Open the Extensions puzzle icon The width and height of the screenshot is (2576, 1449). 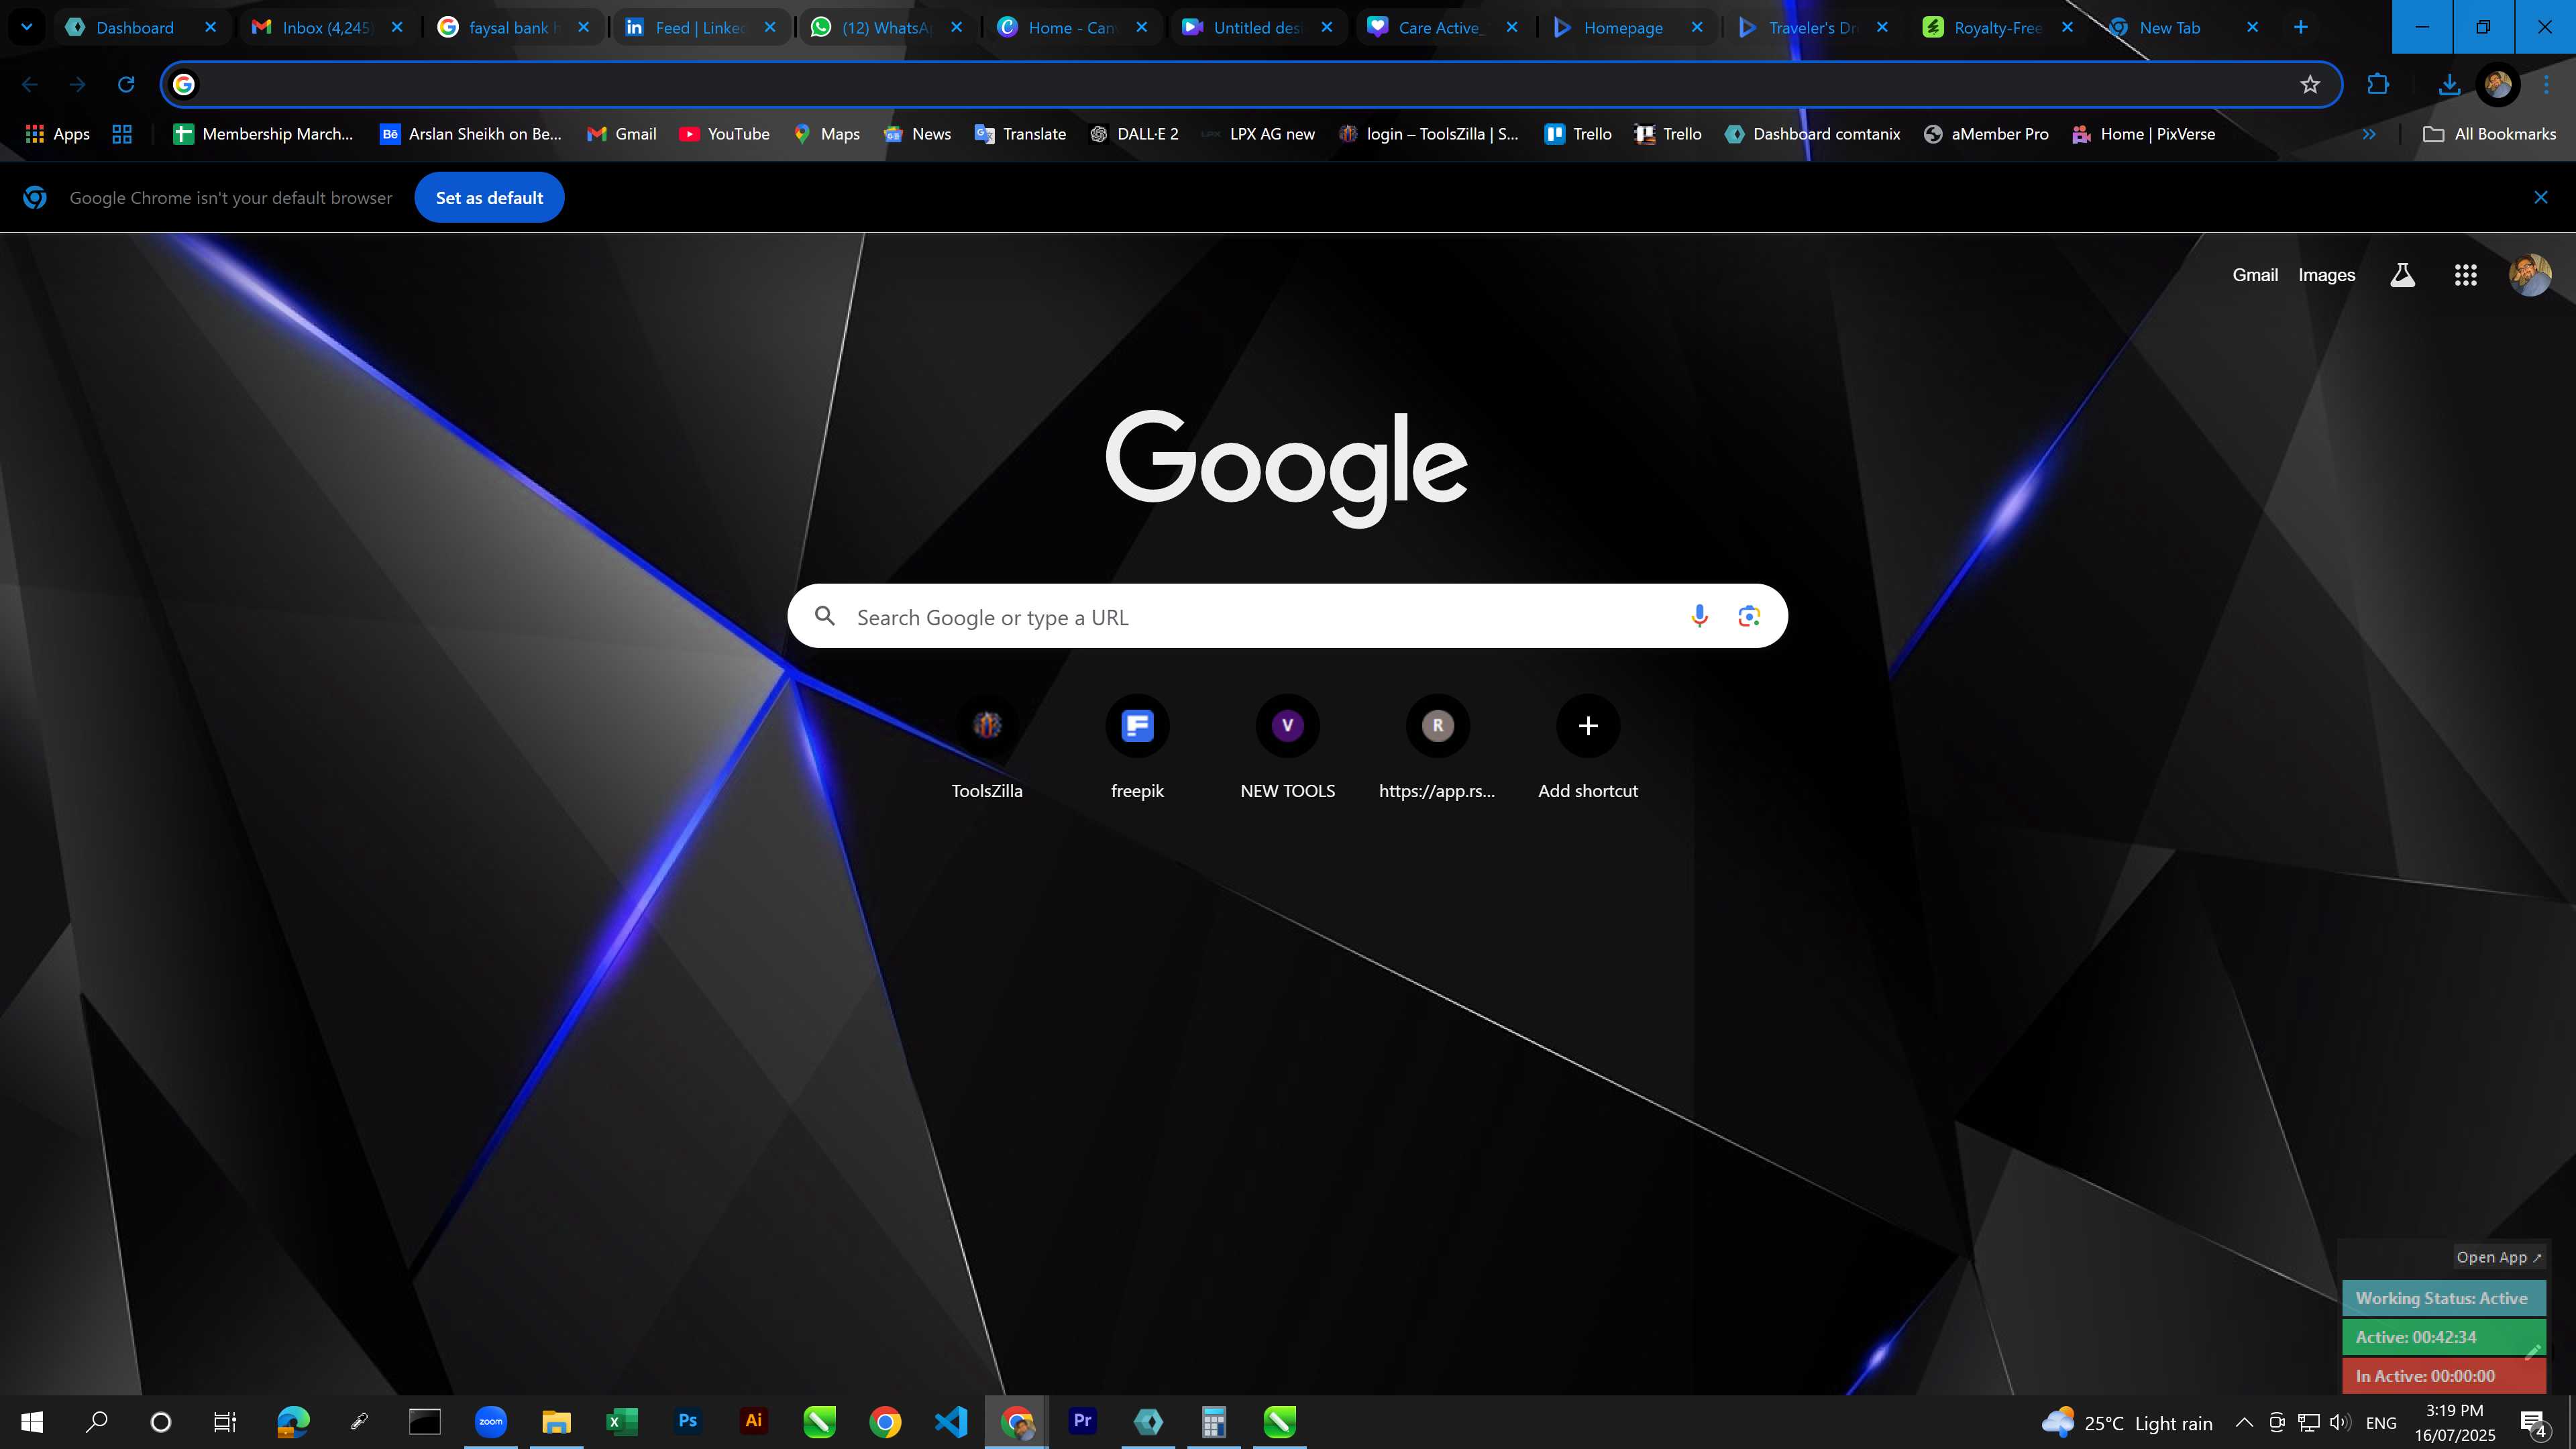2378,84
